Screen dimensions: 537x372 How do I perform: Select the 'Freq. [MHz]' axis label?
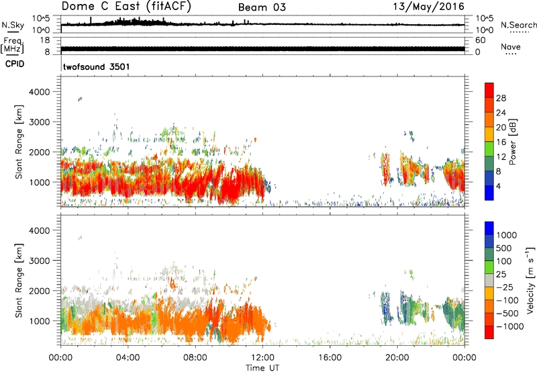tap(12, 45)
